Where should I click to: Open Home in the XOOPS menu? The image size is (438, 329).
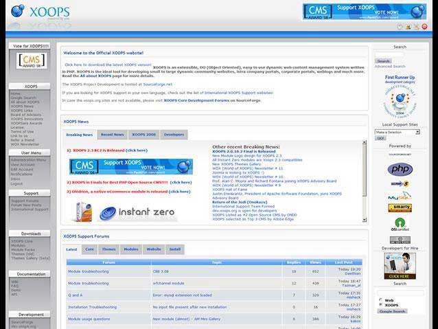tap(15, 93)
